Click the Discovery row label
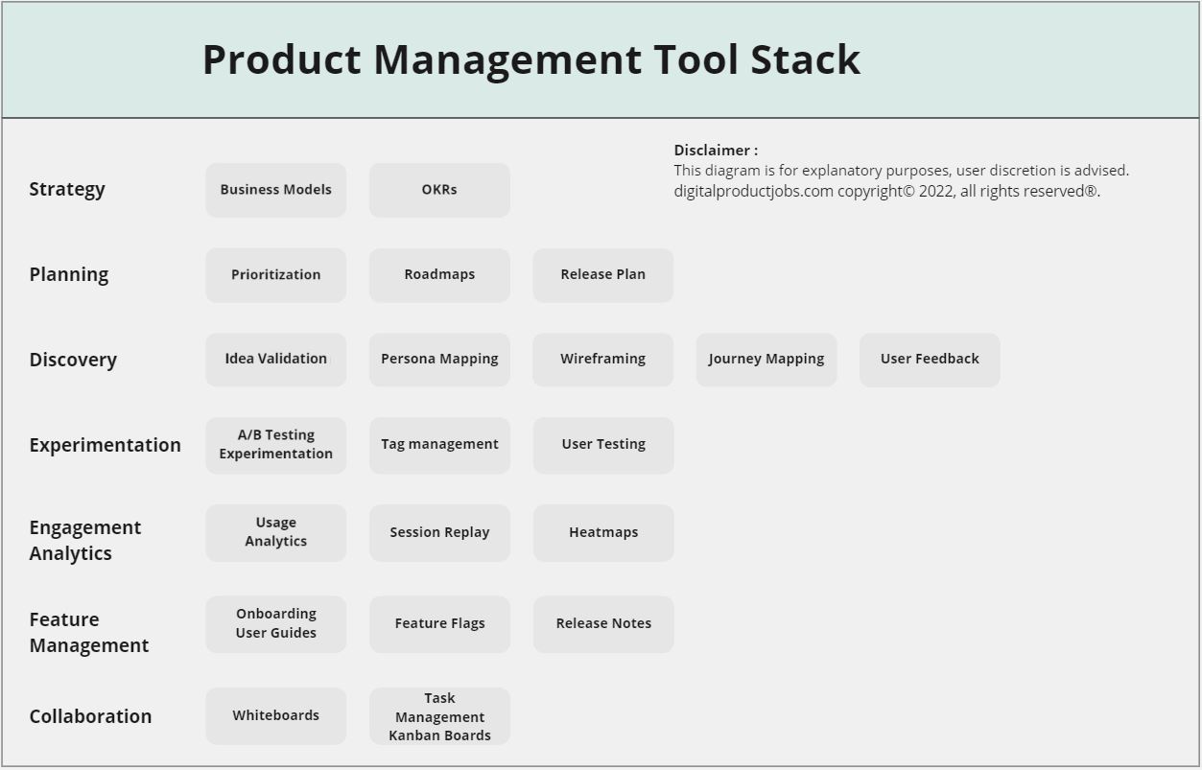 click(73, 360)
